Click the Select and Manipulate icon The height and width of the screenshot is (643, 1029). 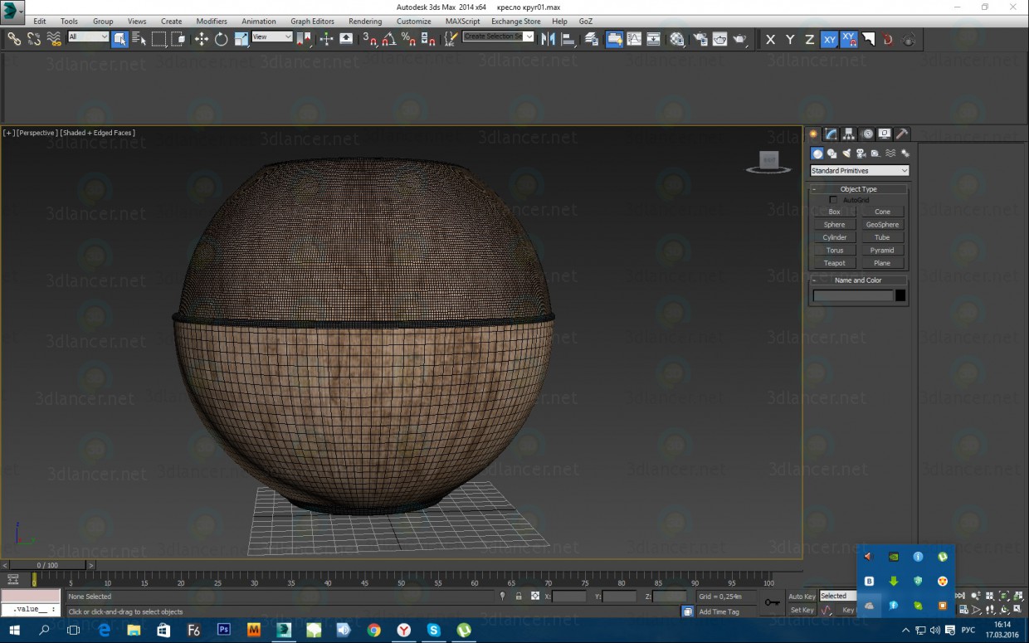(x=326, y=38)
